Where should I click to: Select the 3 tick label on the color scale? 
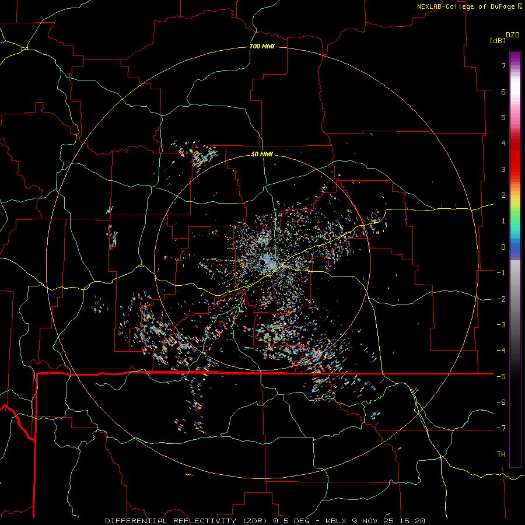(x=503, y=169)
